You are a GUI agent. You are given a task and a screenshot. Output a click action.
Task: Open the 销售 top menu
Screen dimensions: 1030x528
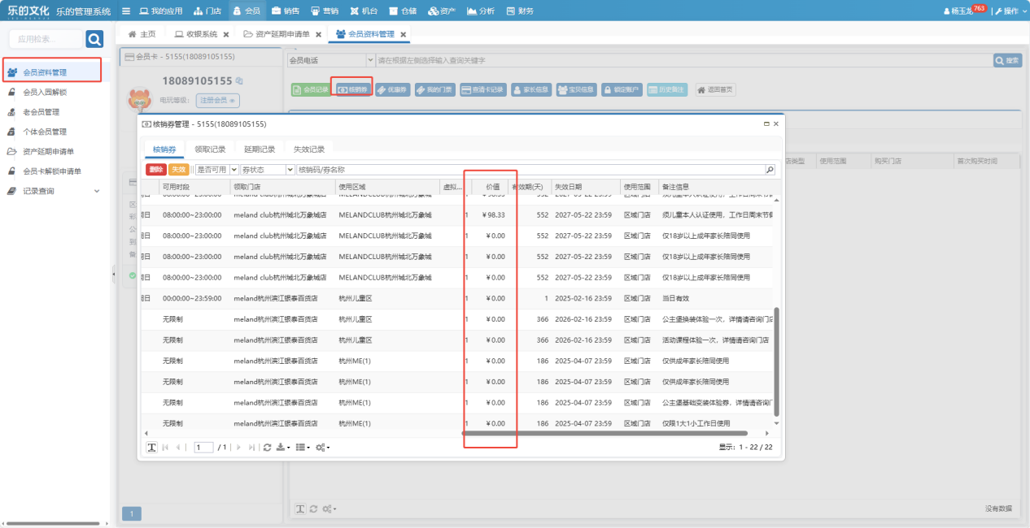(286, 11)
